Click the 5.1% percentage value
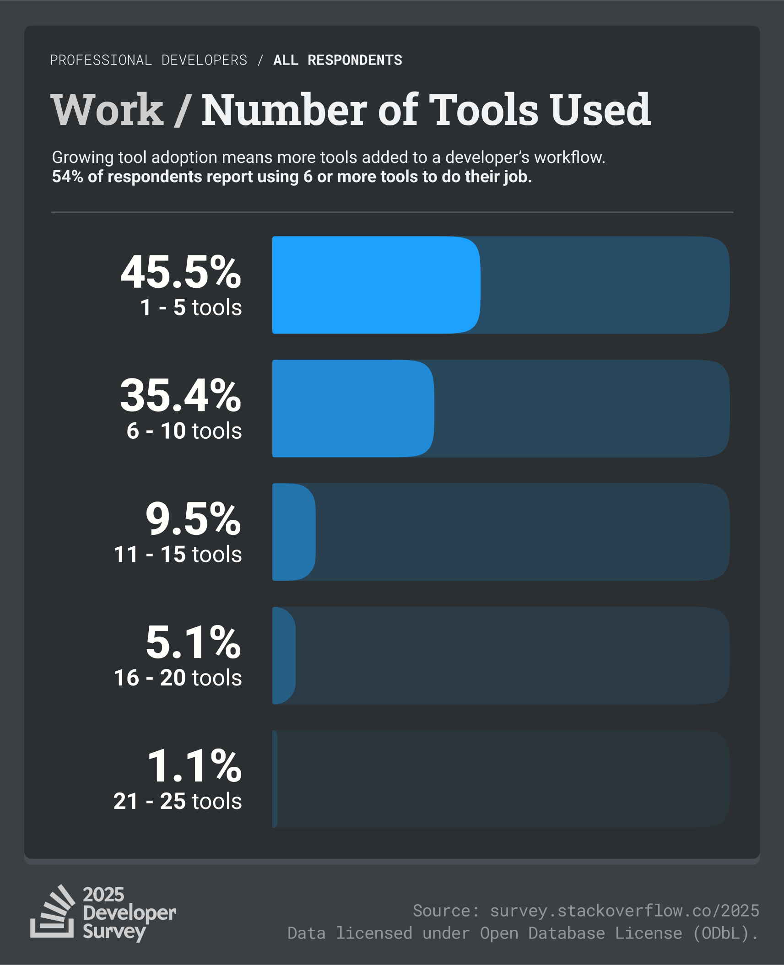 [193, 643]
